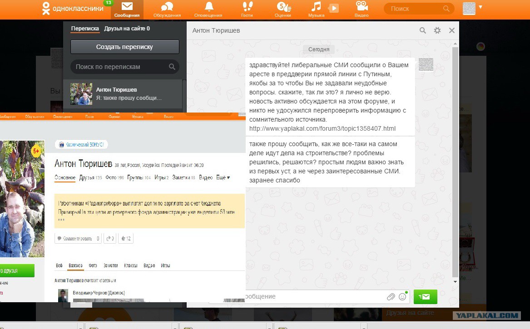Select the Важное feed filter

pos(75,265)
